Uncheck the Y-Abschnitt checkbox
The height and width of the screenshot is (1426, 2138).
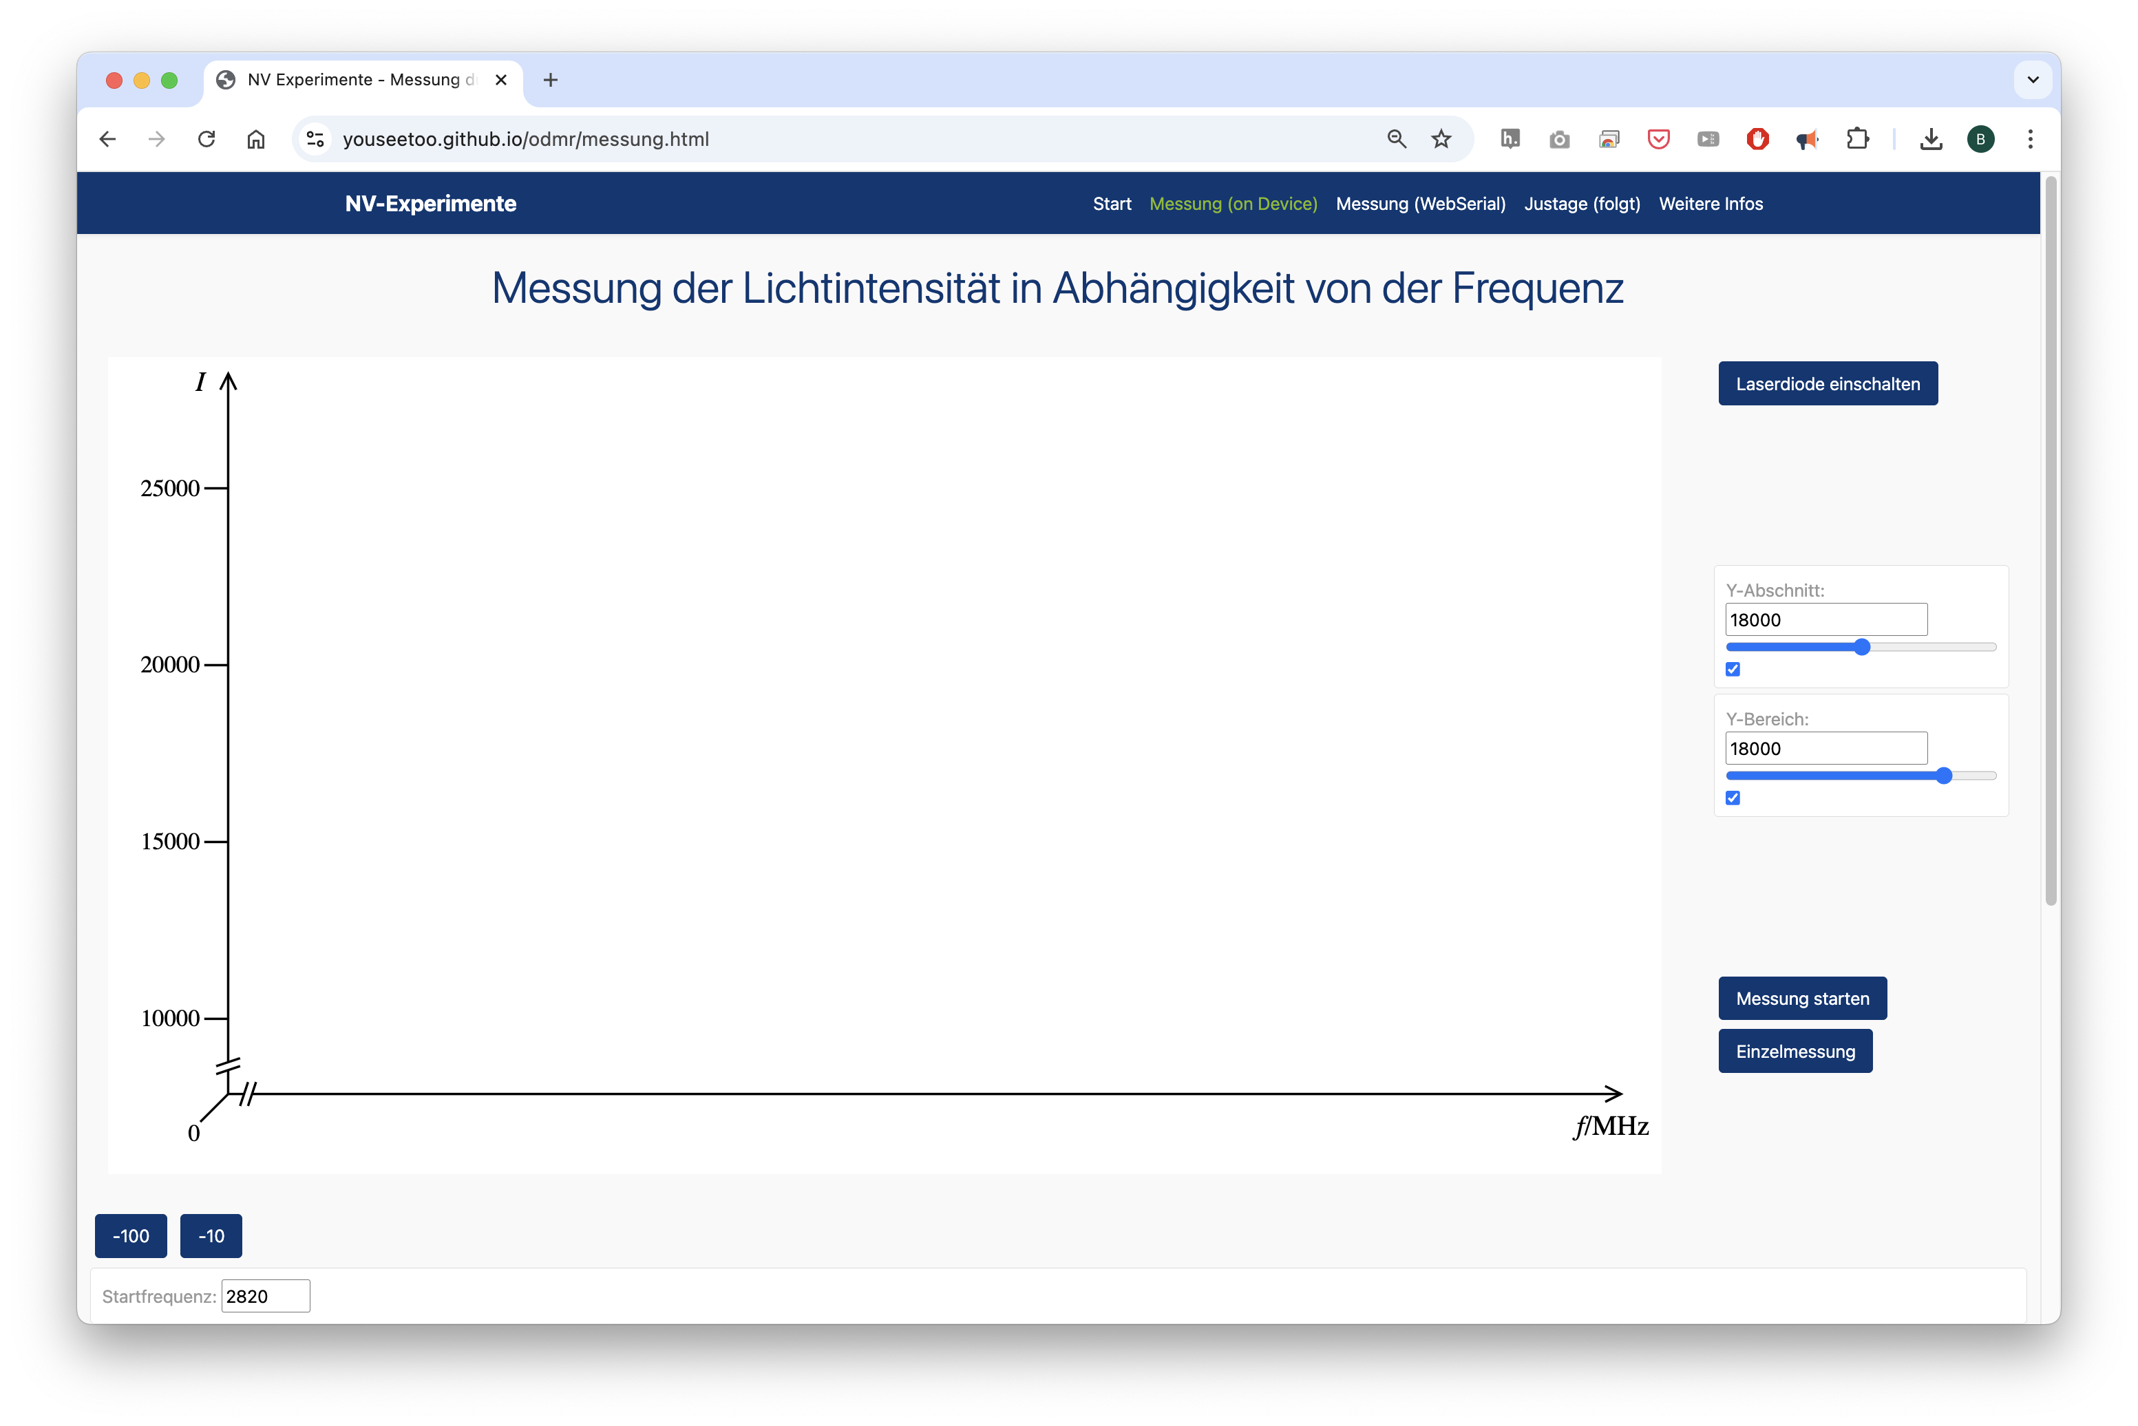pyautogui.click(x=1733, y=670)
